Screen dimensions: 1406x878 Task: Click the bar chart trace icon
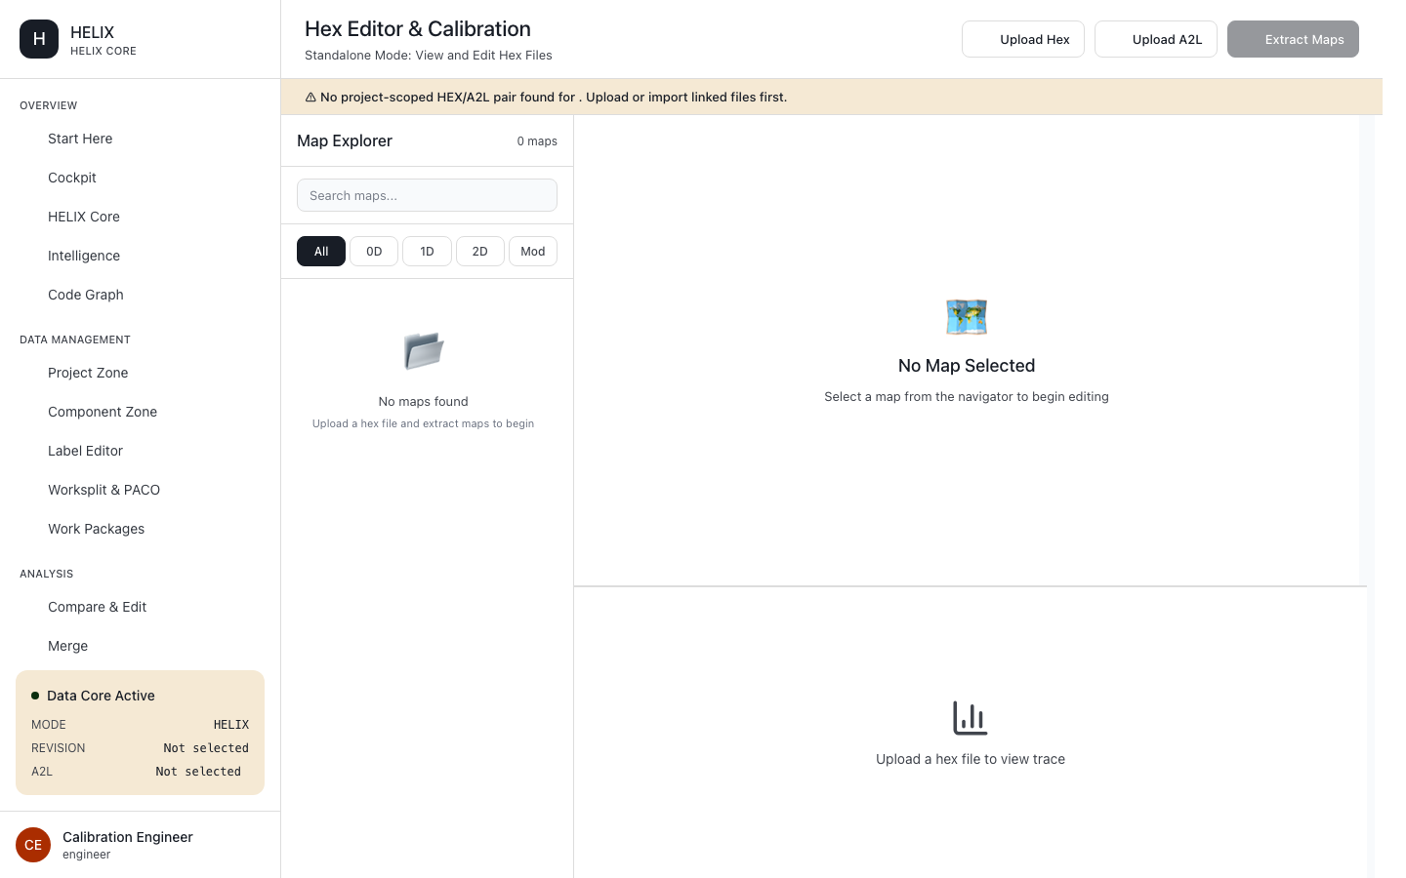click(971, 718)
